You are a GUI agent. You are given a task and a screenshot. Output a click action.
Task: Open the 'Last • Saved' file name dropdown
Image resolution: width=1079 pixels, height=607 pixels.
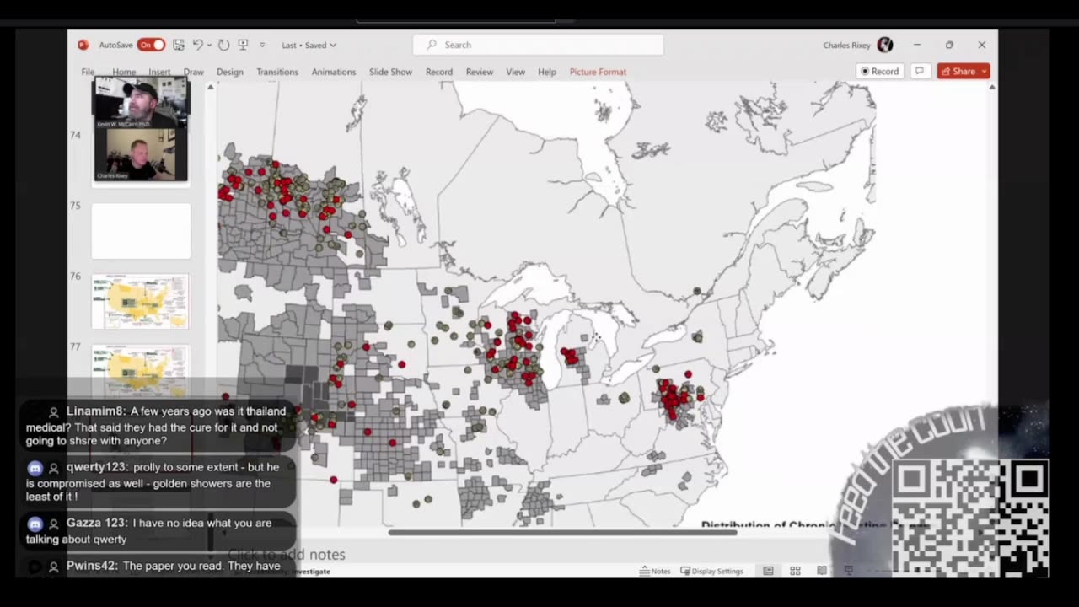(x=309, y=46)
